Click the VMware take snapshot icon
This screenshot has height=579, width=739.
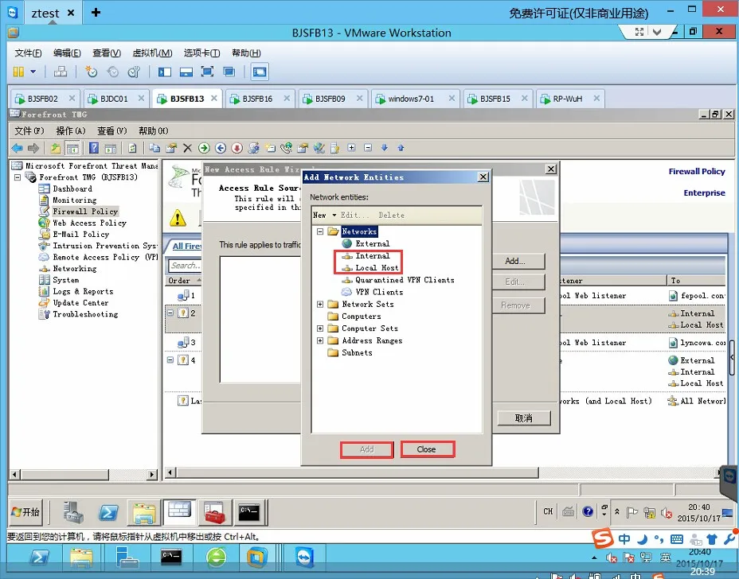(91, 72)
